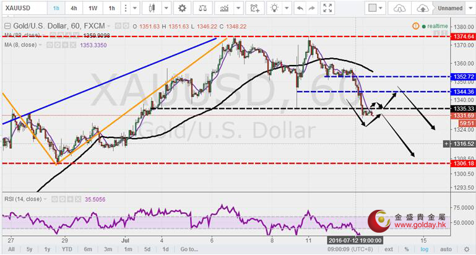The width and height of the screenshot is (476, 255).
Task: Create an alert with the alarm clock icon
Action: [254, 8]
